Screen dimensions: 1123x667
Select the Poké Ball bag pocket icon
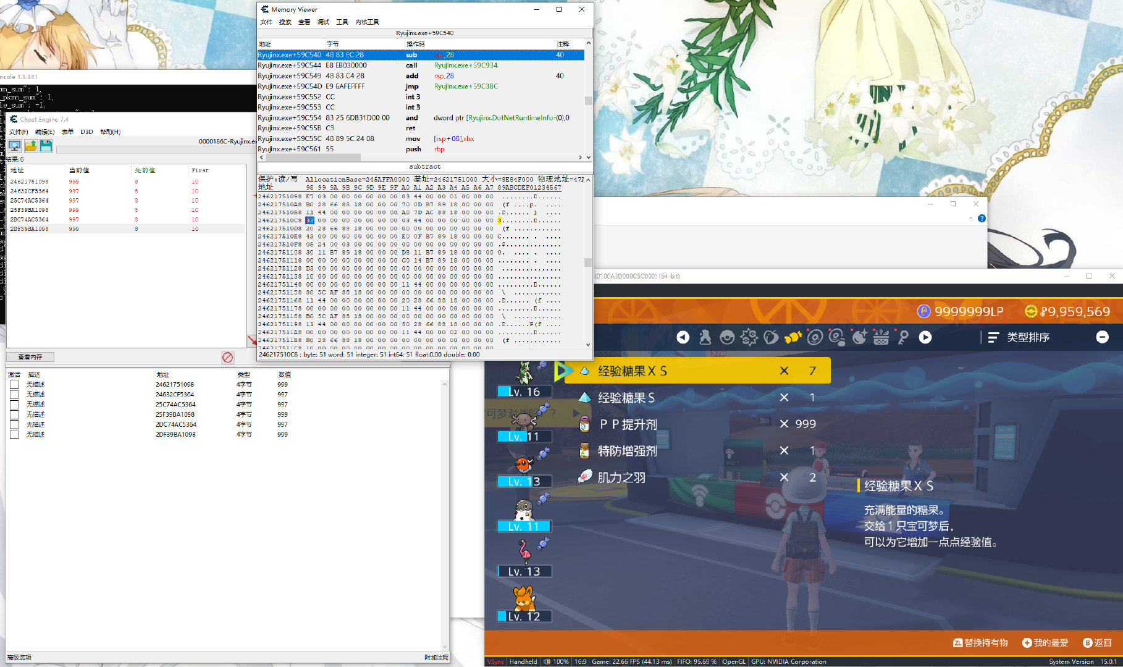click(727, 337)
